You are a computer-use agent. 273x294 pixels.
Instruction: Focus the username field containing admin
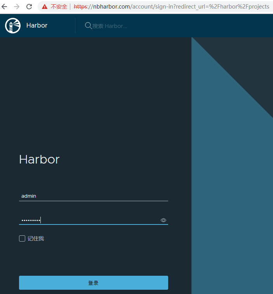point(93,196)
